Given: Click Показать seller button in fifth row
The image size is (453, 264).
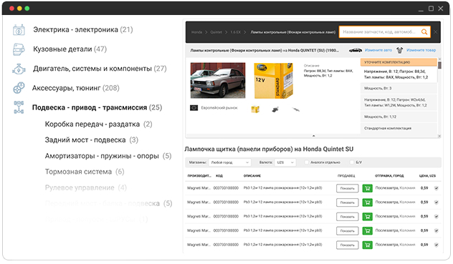Looking at the screenshot, I should tap(347, 245).
